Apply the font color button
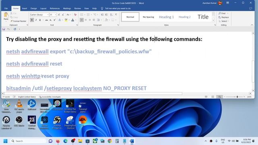Viewport: 258px width, 145px height. click(73, 20)
